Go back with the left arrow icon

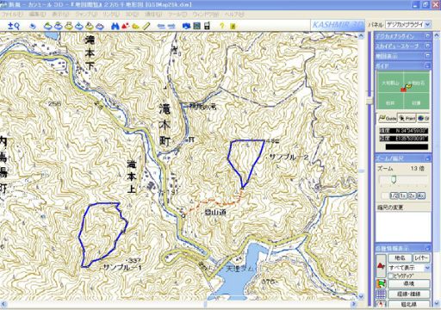pos(161,27)
